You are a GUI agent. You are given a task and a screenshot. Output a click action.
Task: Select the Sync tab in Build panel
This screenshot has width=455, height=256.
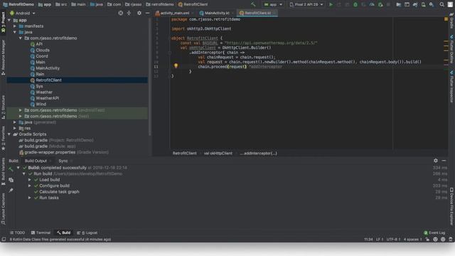63,161
